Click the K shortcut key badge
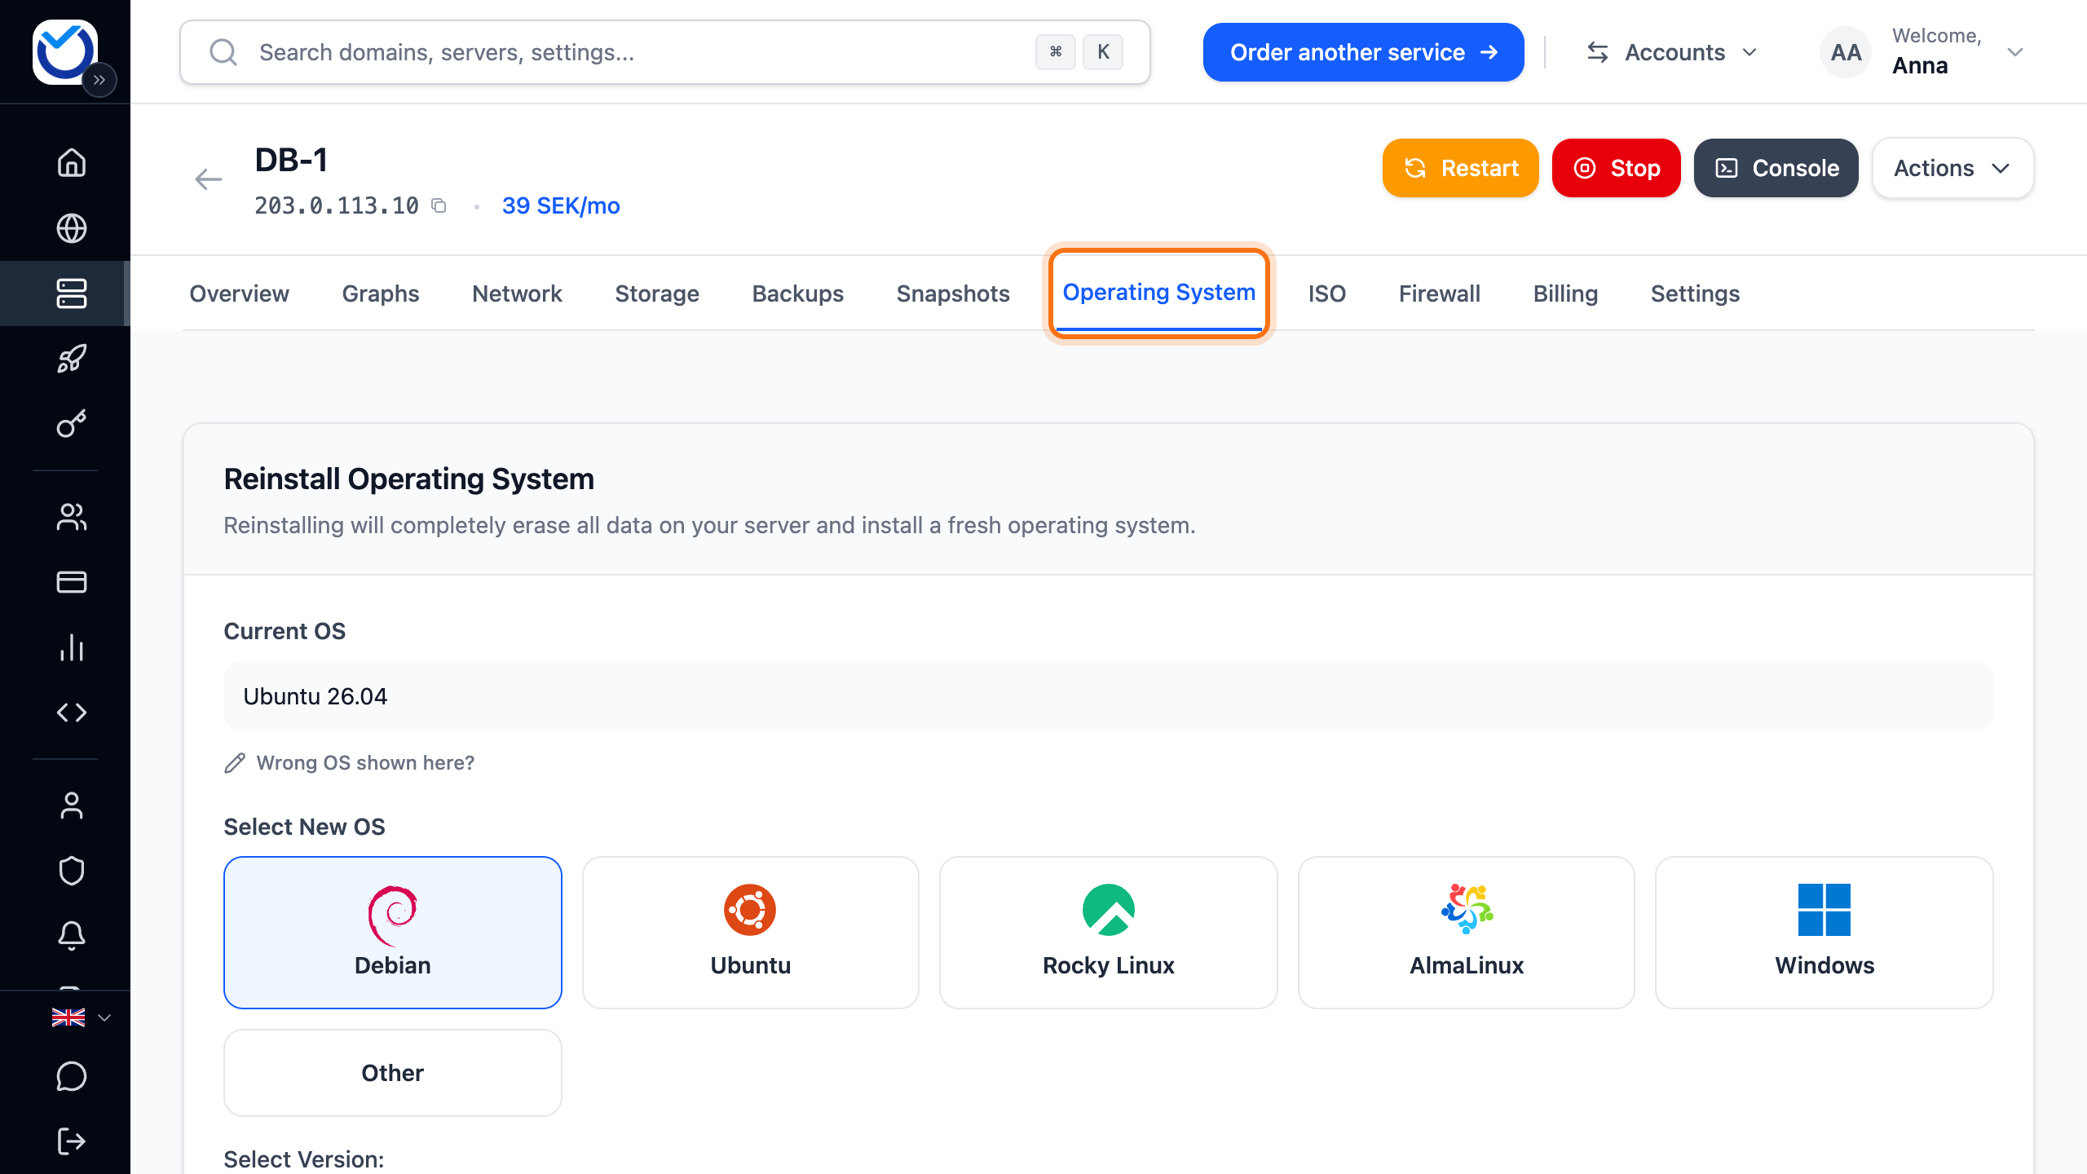Screen dimensions: 2087x1174 click(1103, 52)
